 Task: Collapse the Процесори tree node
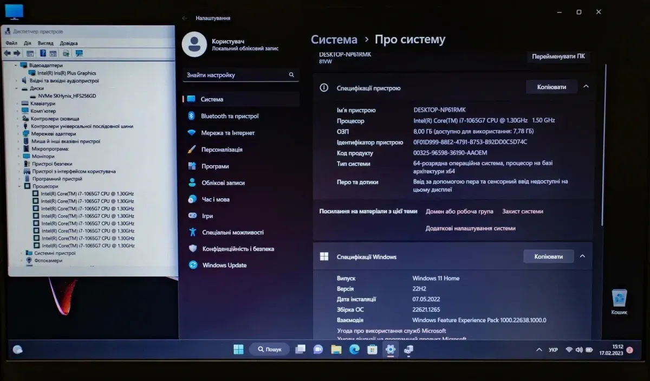(19, 186)
